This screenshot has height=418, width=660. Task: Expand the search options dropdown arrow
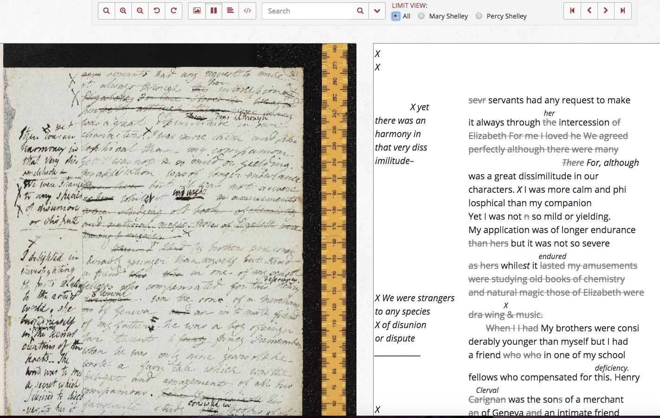point(377,11)
